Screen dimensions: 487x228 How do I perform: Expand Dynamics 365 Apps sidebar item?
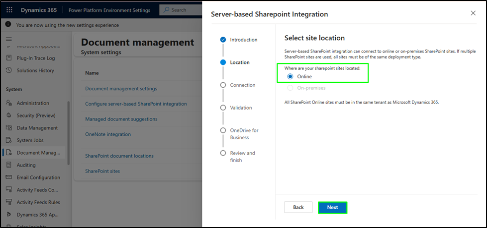tap(9, 215)
